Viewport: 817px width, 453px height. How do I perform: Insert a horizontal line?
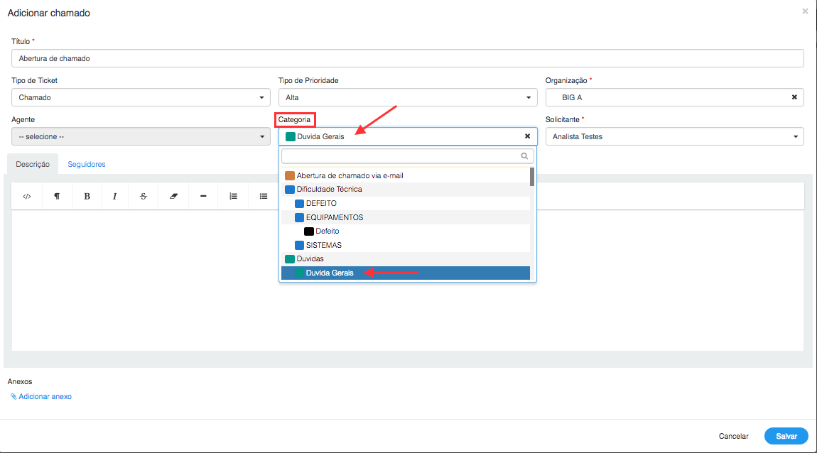[x=203, y=196]
